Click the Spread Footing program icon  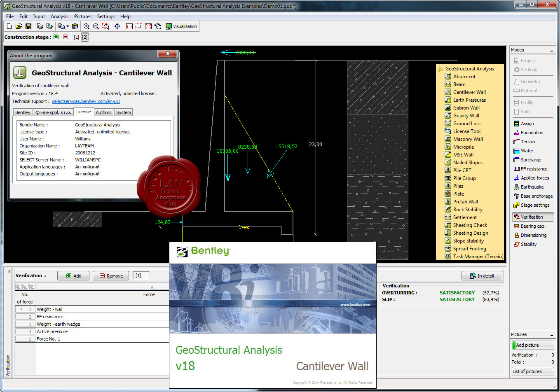point(448,249)
